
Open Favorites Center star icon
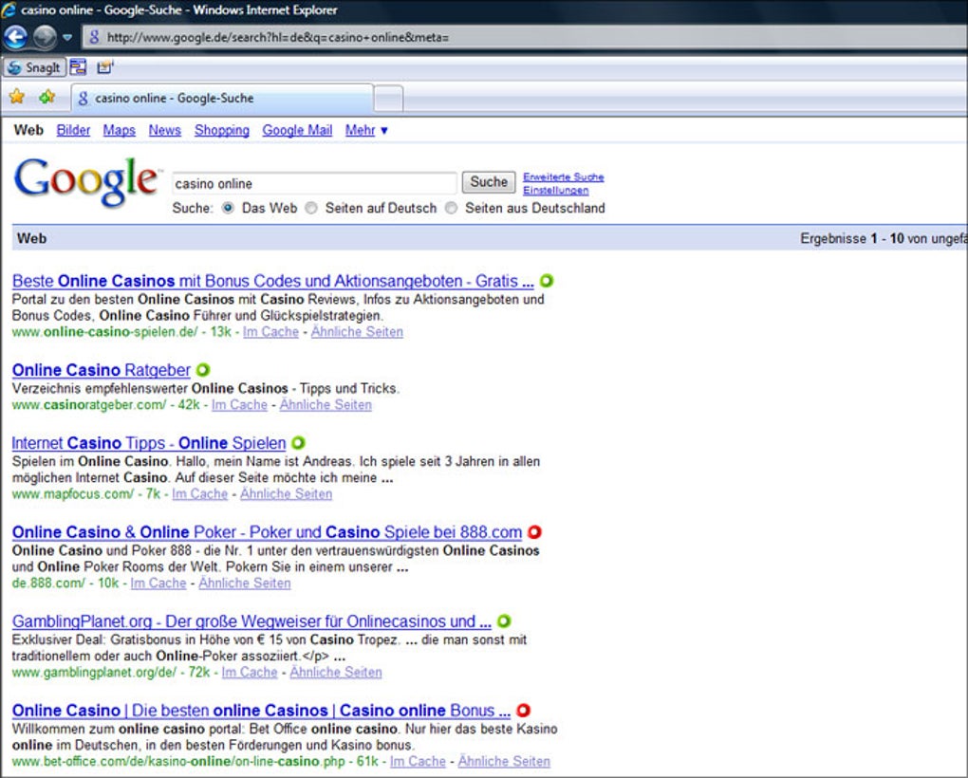point(17,97)
